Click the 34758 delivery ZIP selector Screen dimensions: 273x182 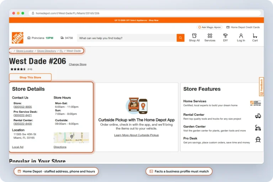point(67,38)
